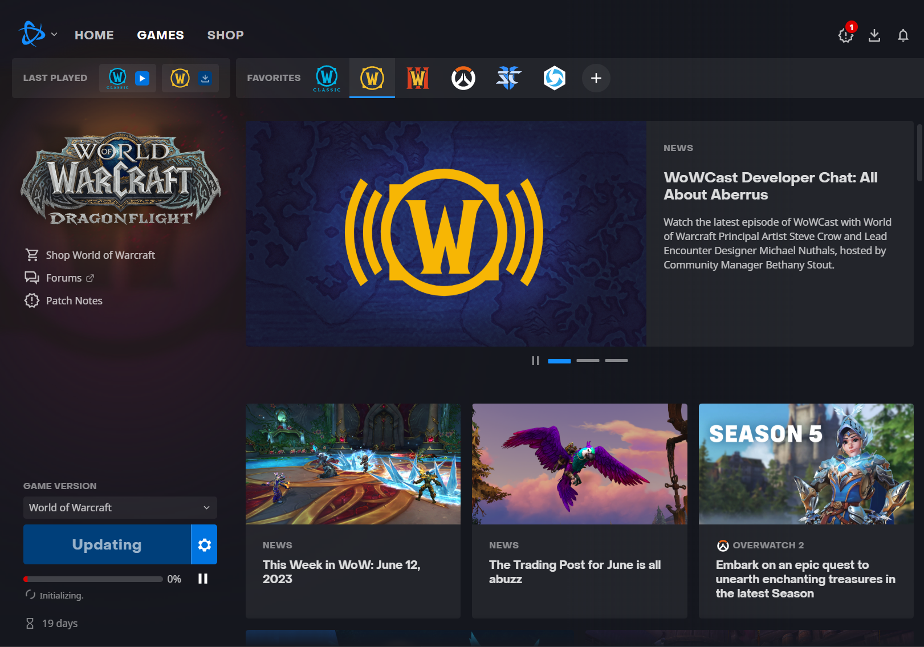Screen dimensions: 924x647
Task: Open StarCraft in Favorites
Action: tap(508, 78)
